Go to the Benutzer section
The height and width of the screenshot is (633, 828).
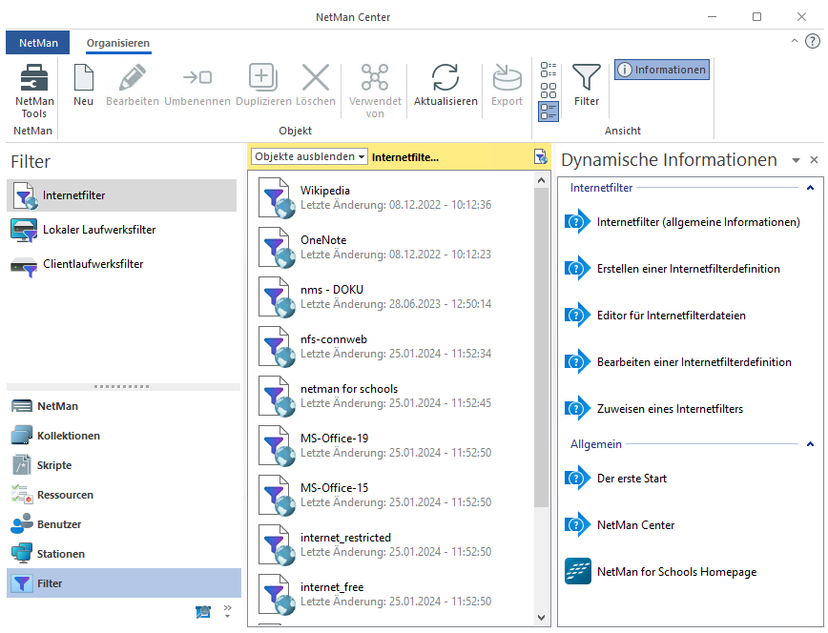59,524
